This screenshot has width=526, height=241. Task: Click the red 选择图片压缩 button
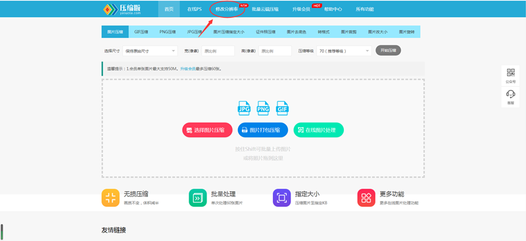[207, 130]
